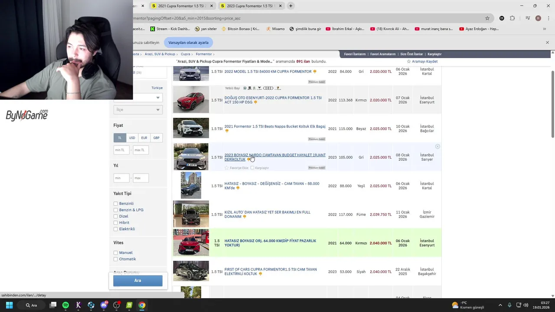Open the murat inanç YouTube bookmark
555x312 pixels.
pos(434,29)
